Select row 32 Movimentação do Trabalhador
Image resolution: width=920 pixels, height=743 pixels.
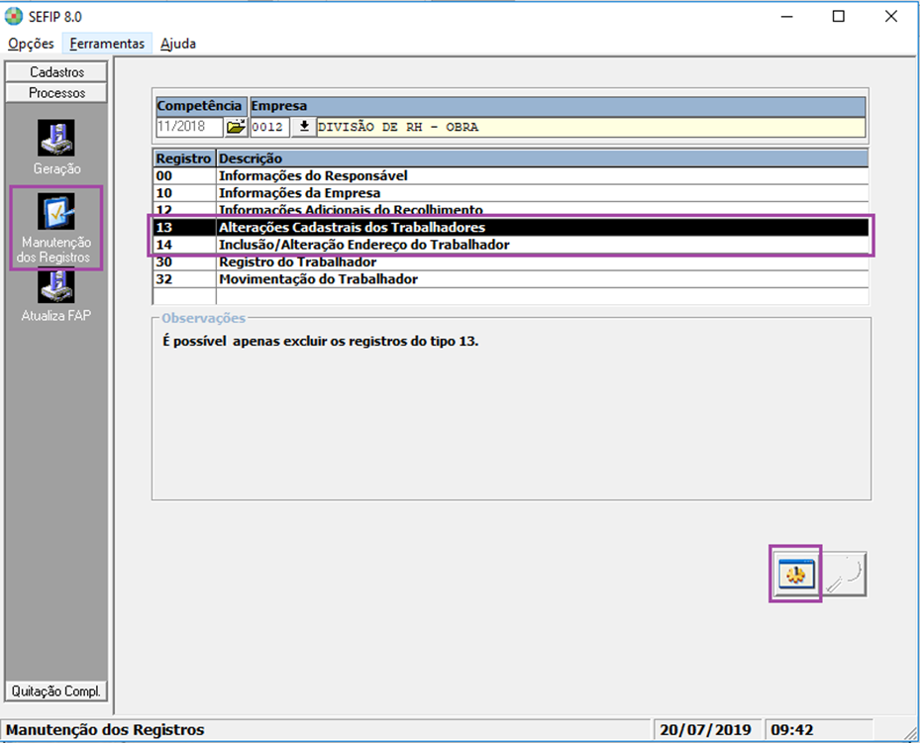click(x=317, y=279)
